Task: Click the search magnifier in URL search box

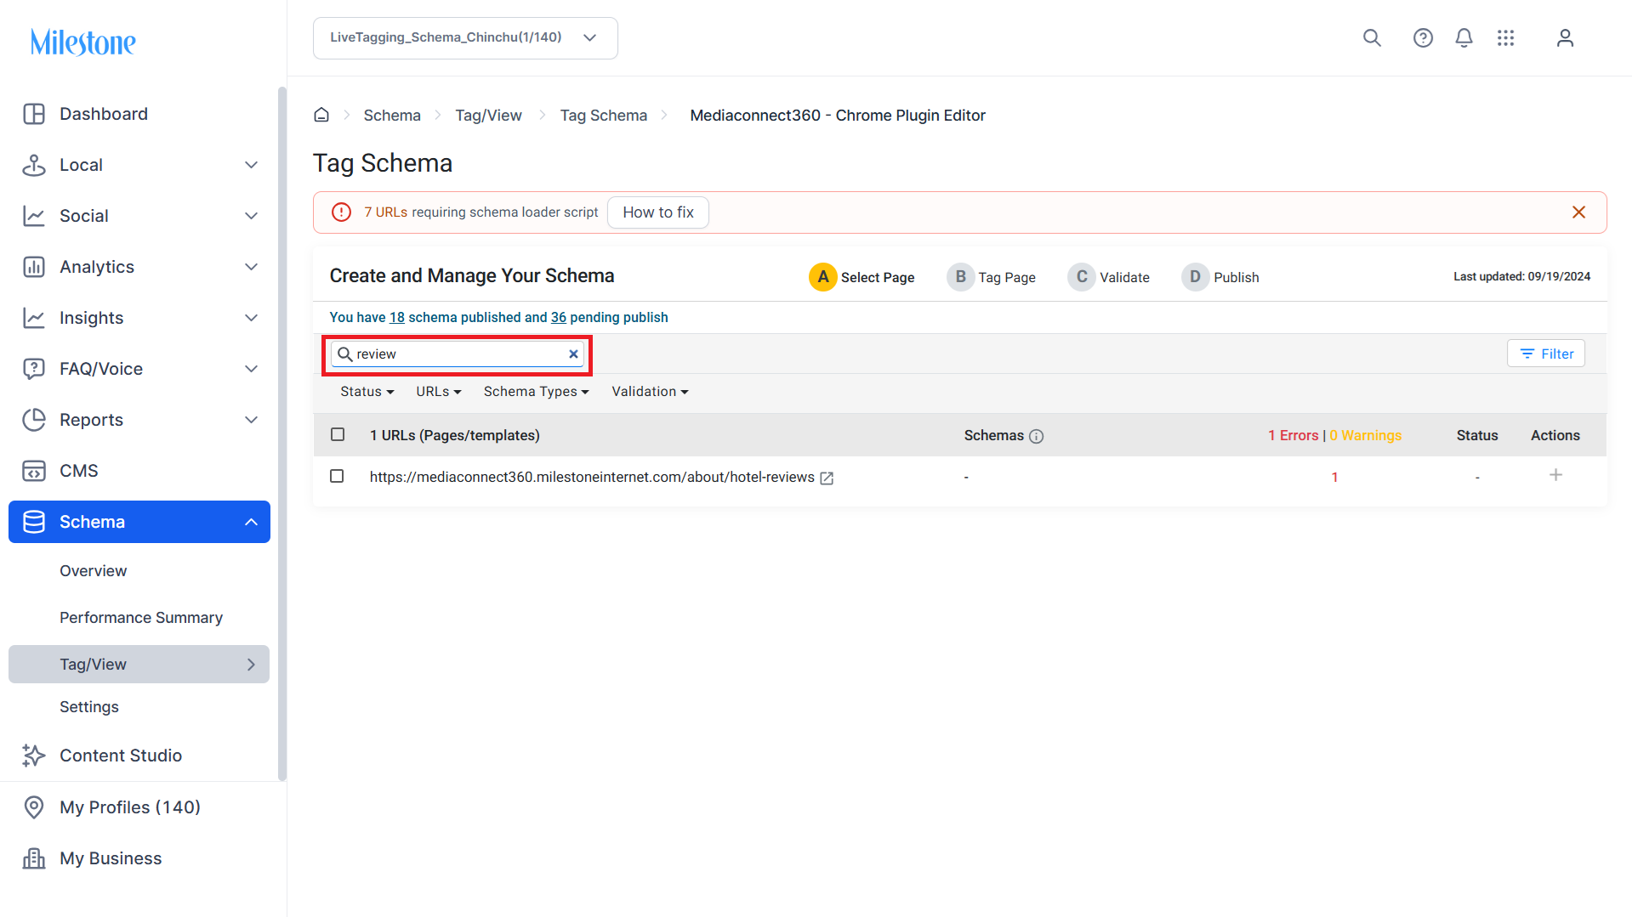Action: point(344,354)
